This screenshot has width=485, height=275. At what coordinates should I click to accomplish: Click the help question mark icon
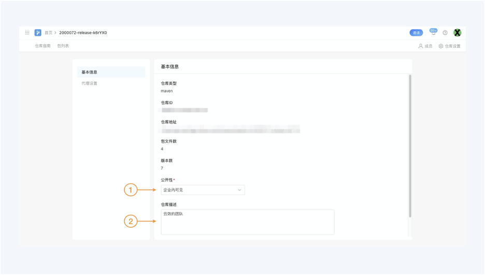[445, 33]
